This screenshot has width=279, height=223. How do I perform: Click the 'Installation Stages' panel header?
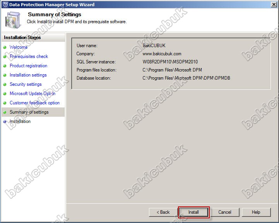[x=22, y=37]
